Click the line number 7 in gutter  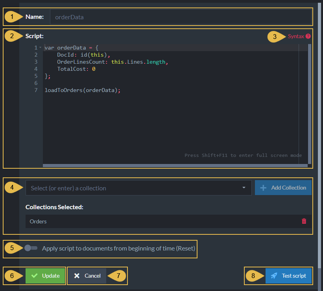point(36,90)
